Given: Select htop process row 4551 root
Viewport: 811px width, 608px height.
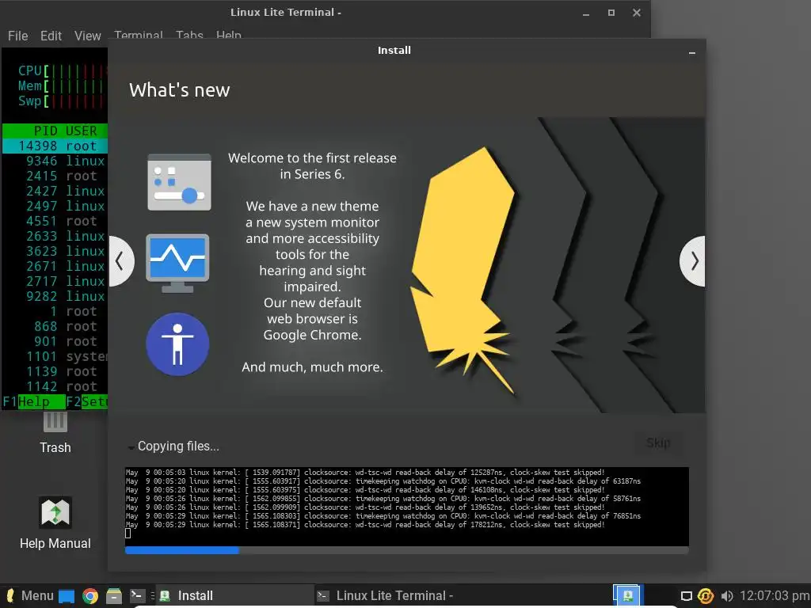Looking at the screenshot, I should point(55,221).
